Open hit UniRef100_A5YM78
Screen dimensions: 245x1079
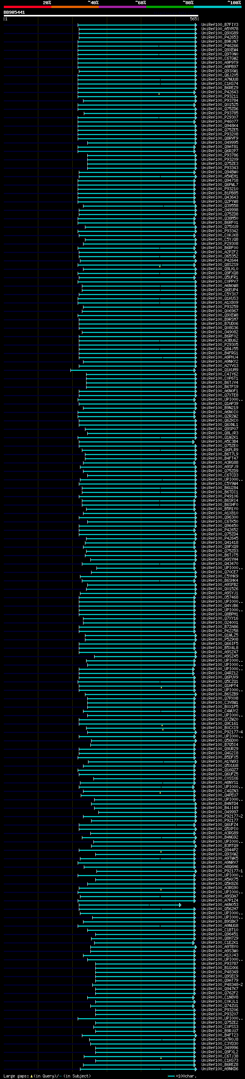point(220,29)
